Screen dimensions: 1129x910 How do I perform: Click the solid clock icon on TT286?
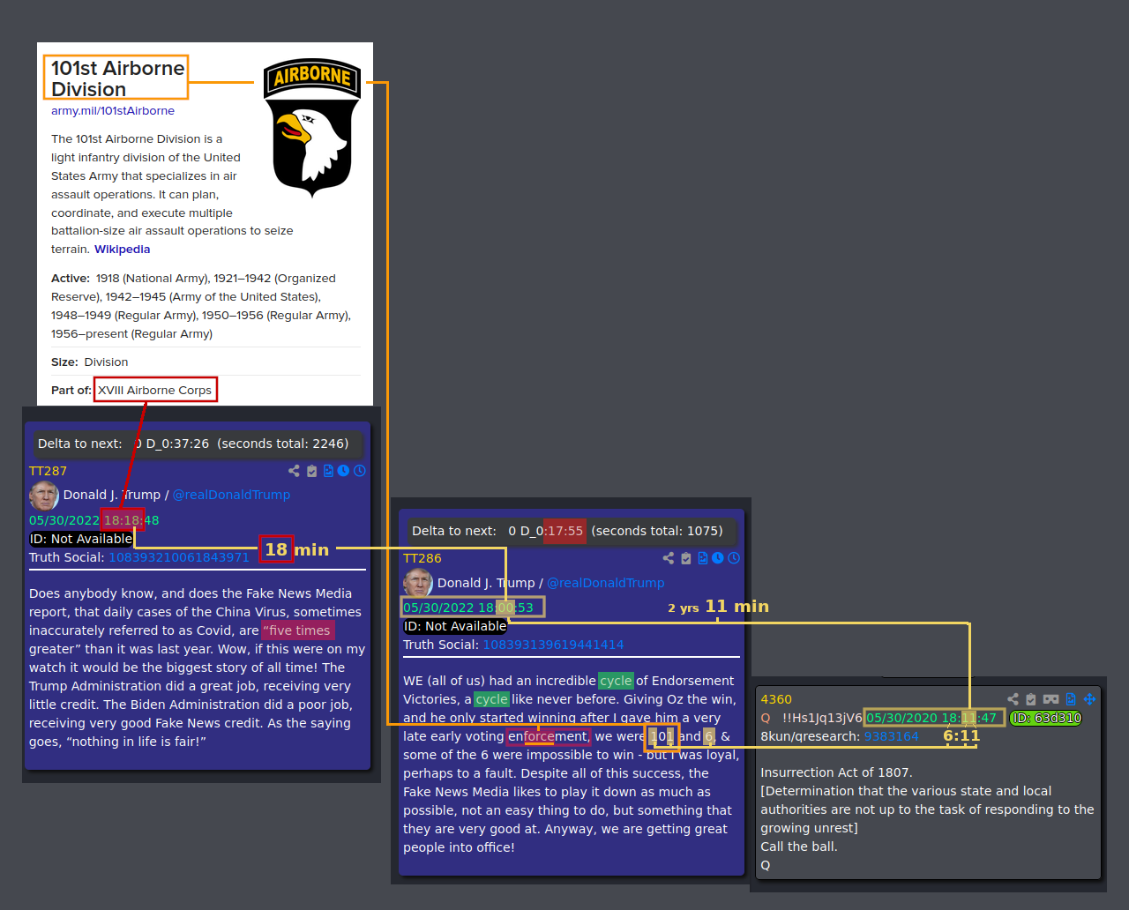[717, 558]
